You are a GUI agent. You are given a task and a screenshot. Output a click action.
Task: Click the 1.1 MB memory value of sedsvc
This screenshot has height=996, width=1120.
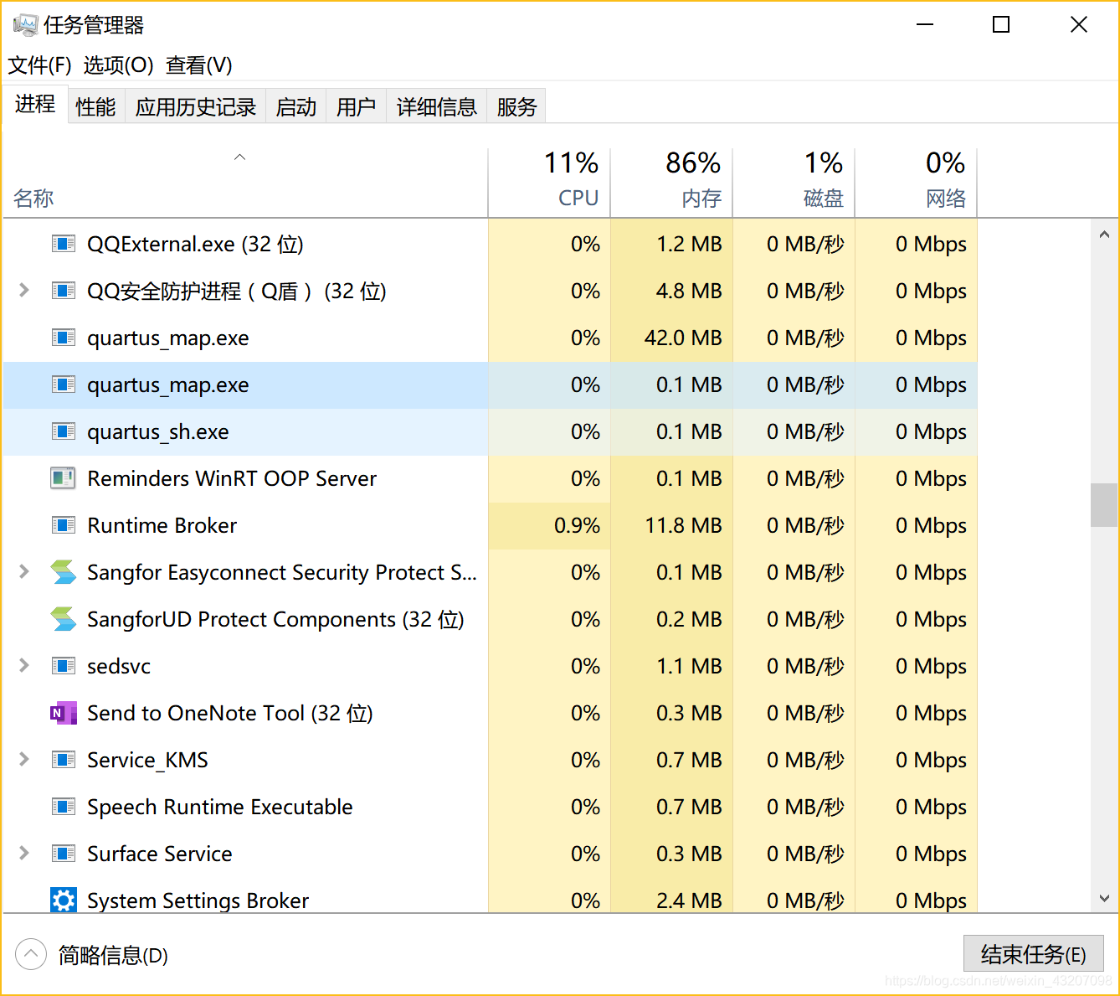tap(689, 666)
